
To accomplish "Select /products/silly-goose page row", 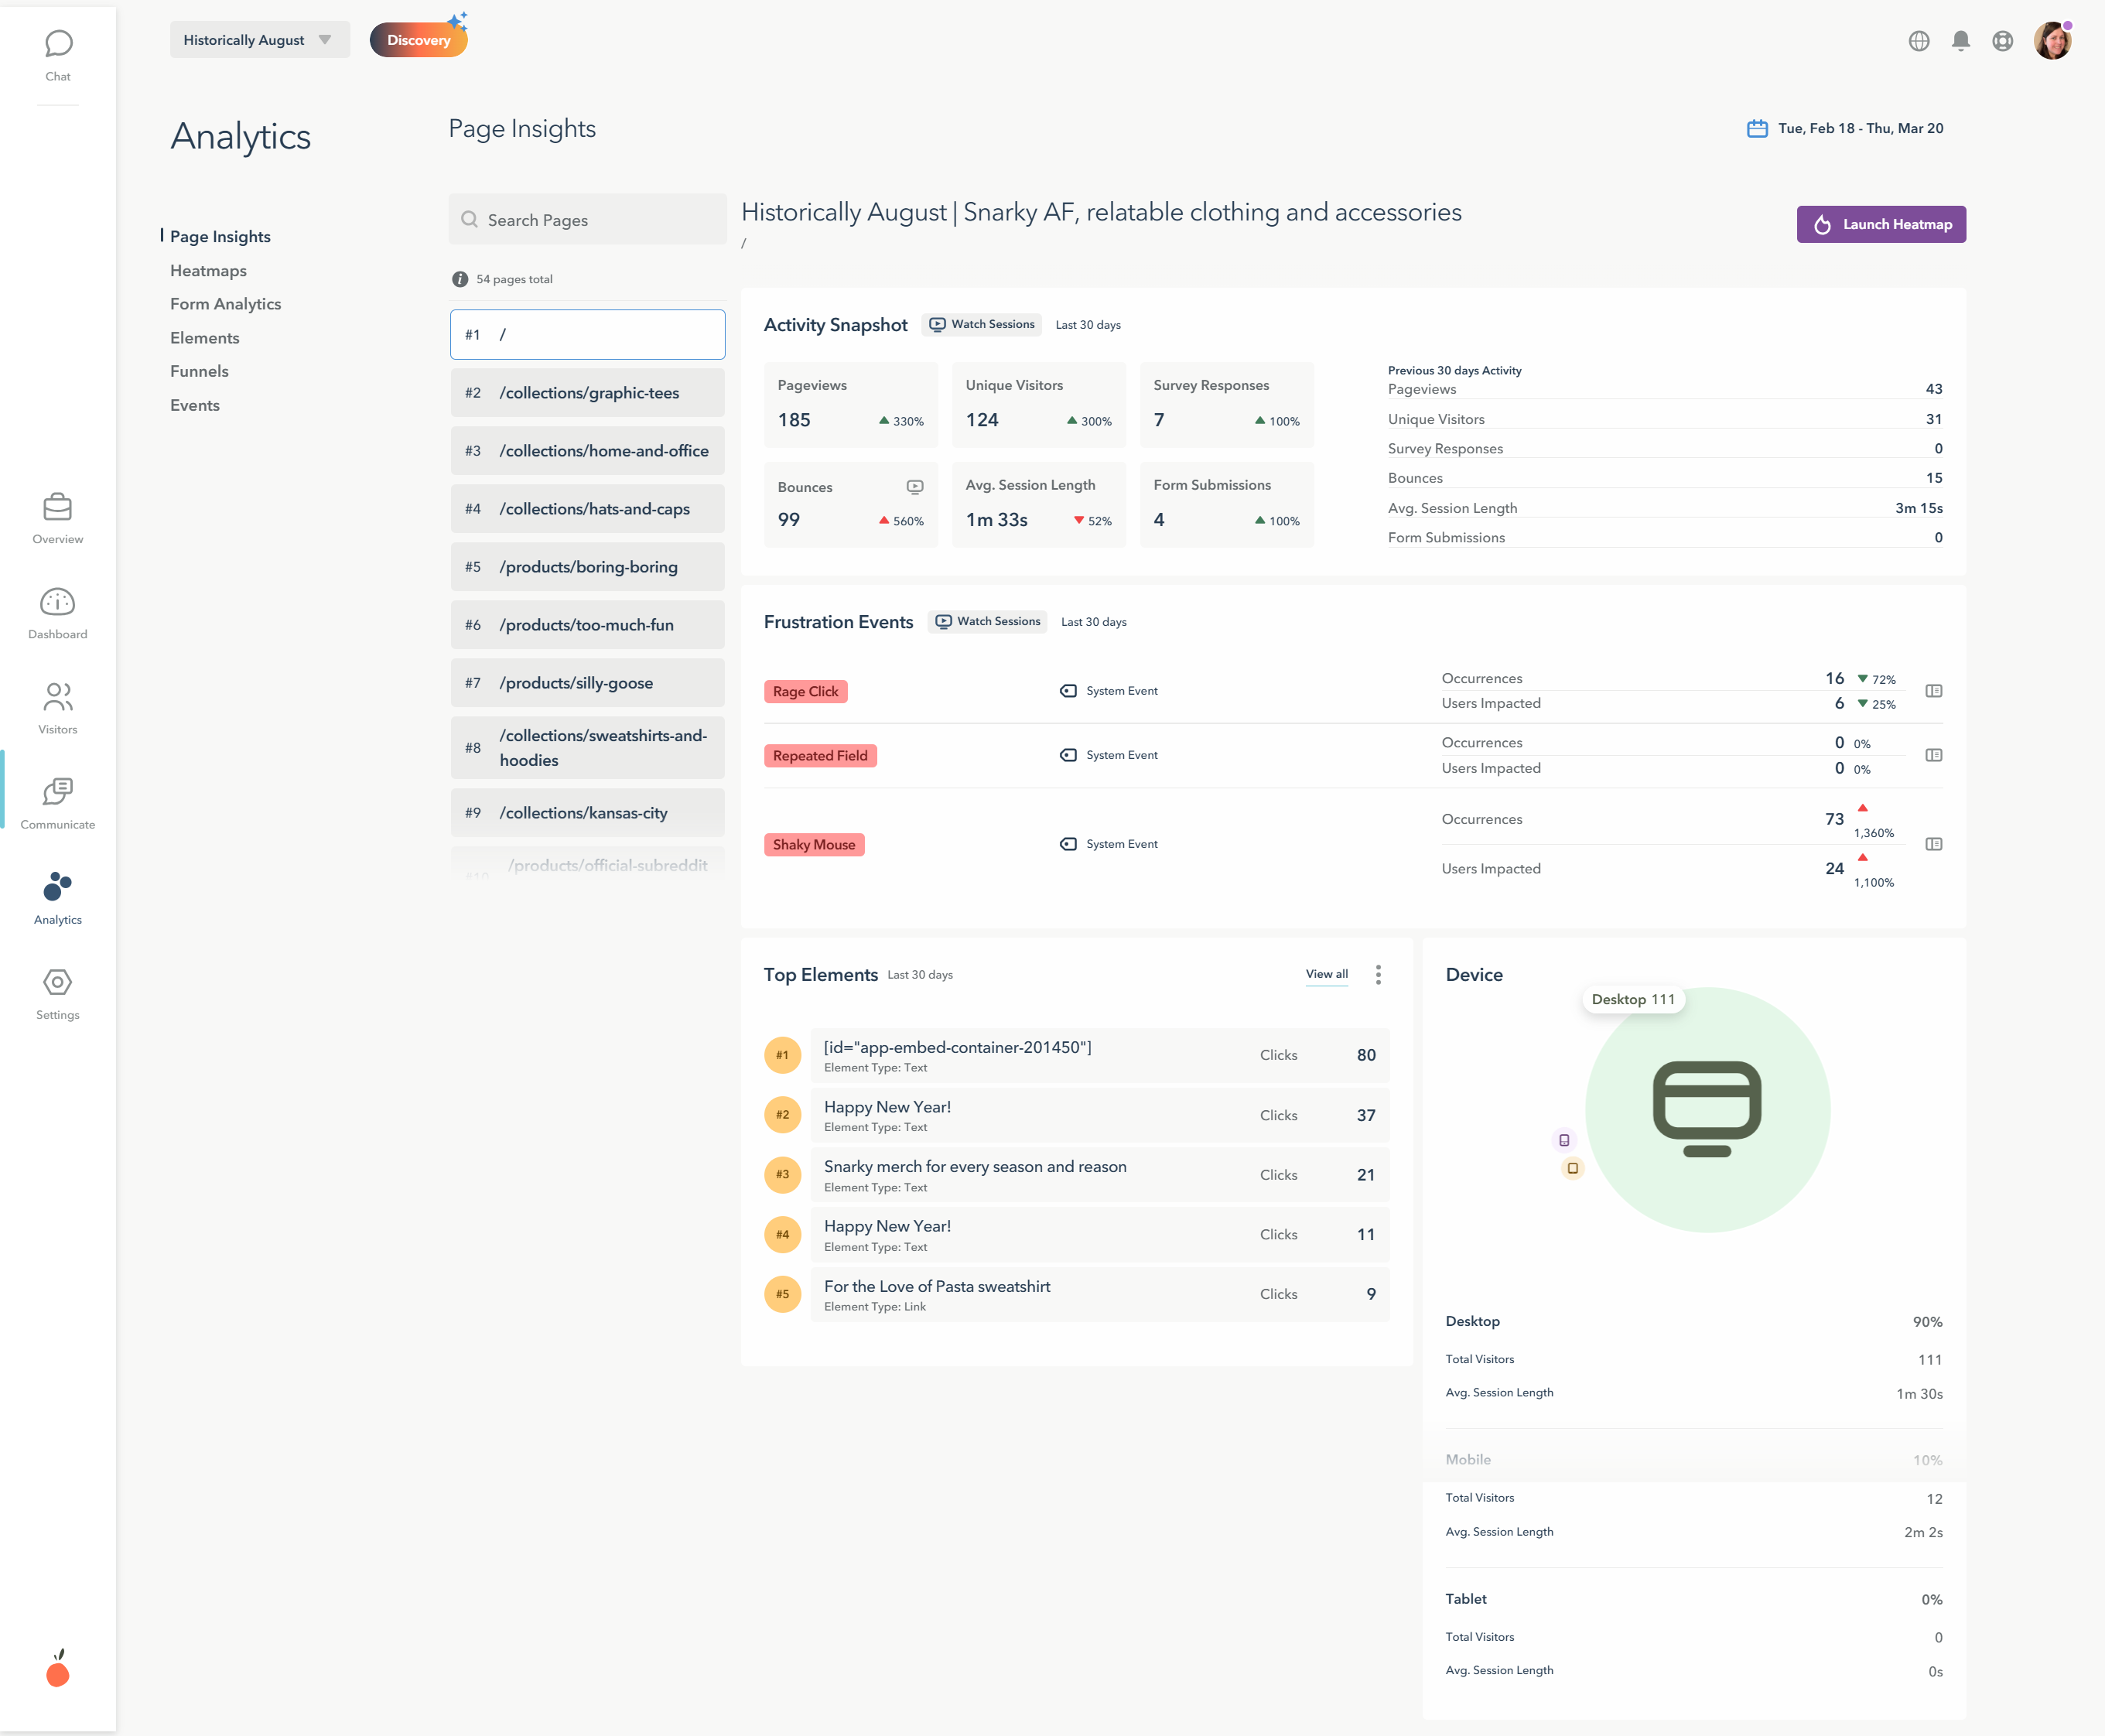I will [x=588, y=682].
